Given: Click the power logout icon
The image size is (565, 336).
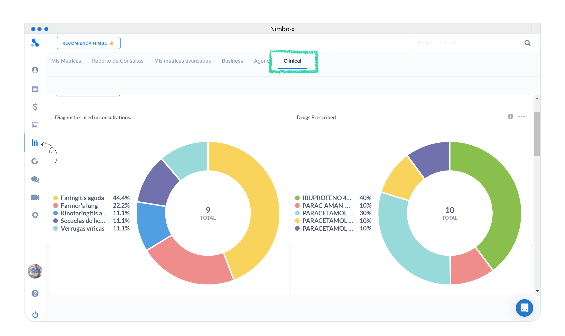Looking at the screenshot, I should (x=35, y=315).
